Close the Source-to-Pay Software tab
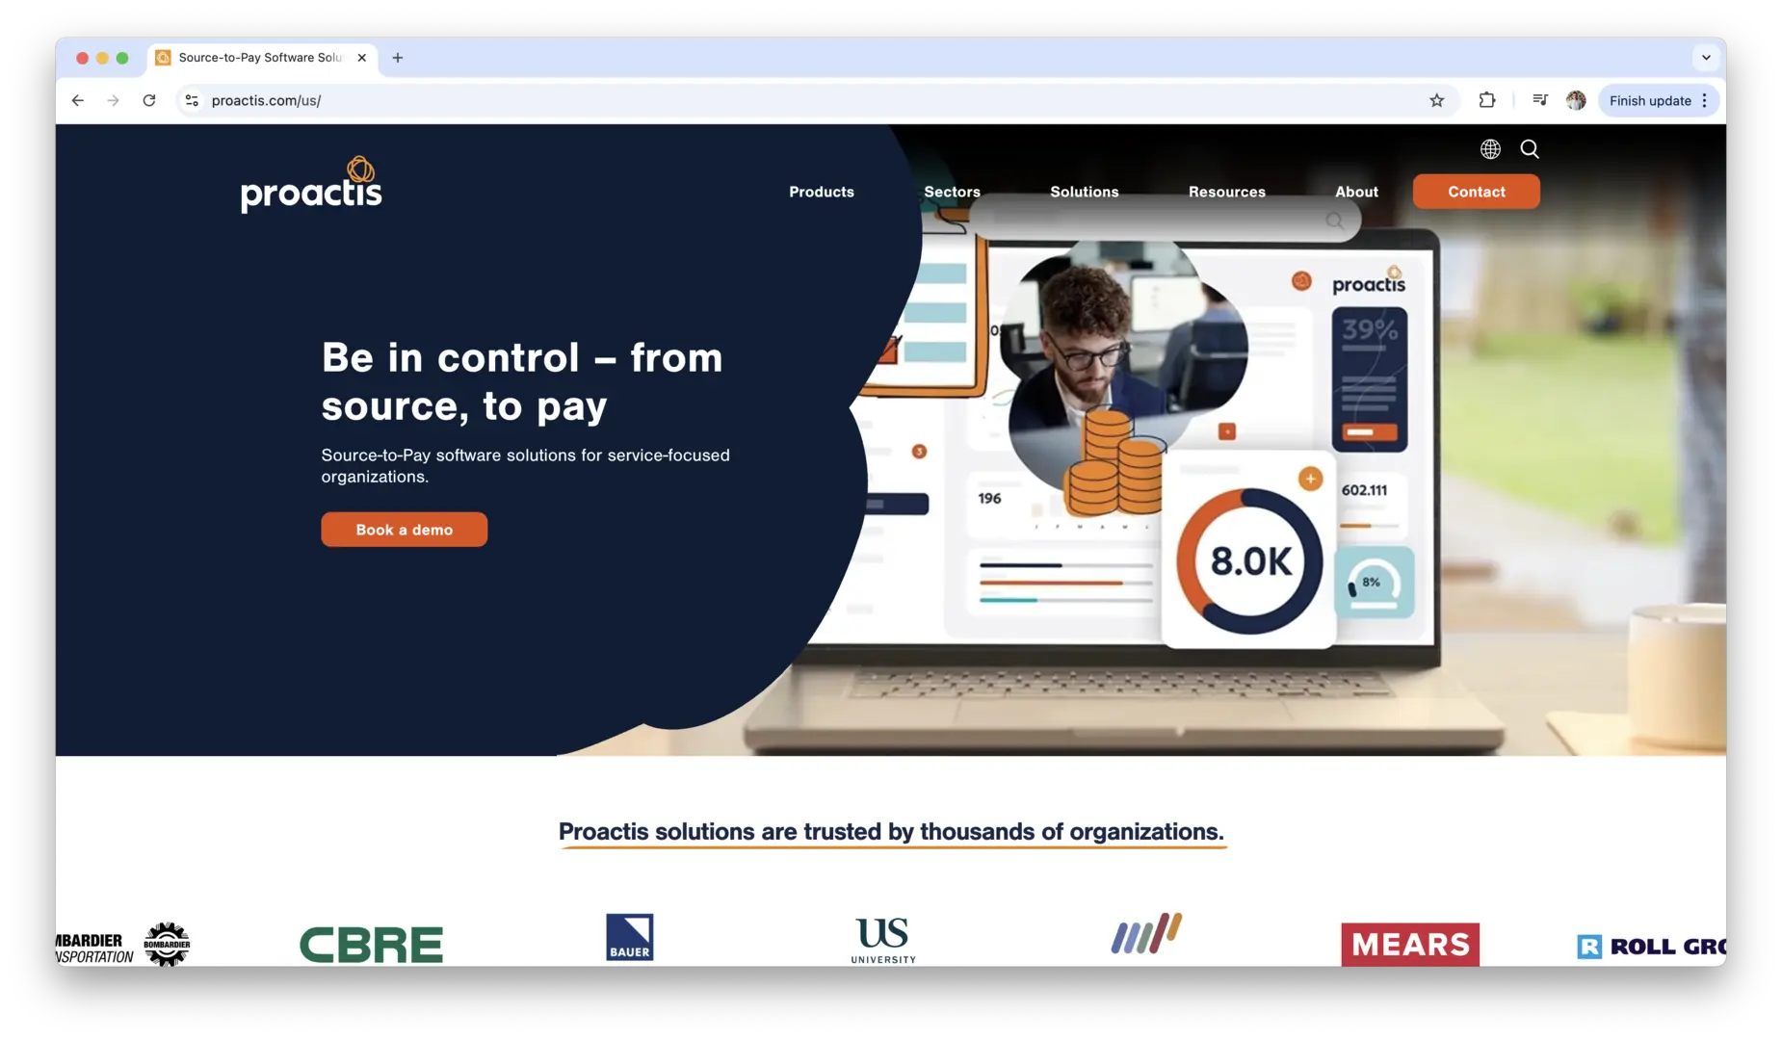 pyautogui.click(x=362, y=58)
